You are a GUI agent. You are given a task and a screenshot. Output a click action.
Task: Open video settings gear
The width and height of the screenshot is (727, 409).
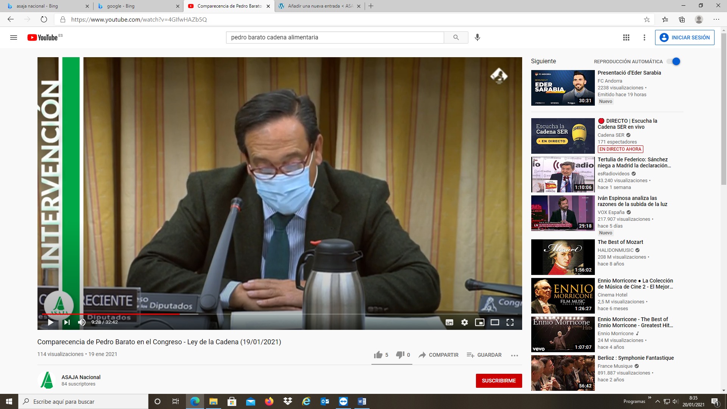465,322
